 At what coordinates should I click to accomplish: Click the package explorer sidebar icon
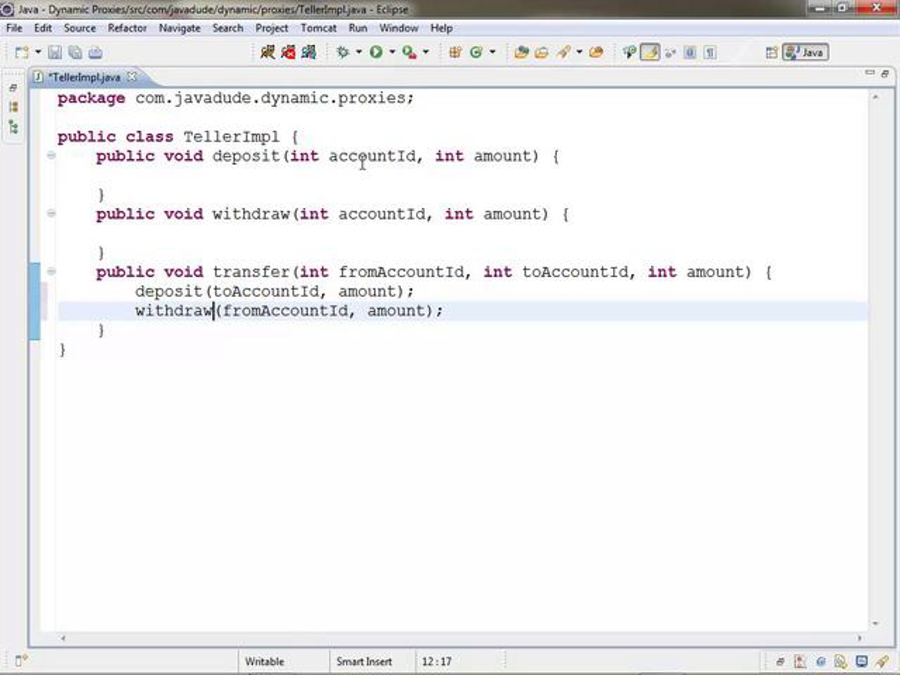(x=13, y=107)
